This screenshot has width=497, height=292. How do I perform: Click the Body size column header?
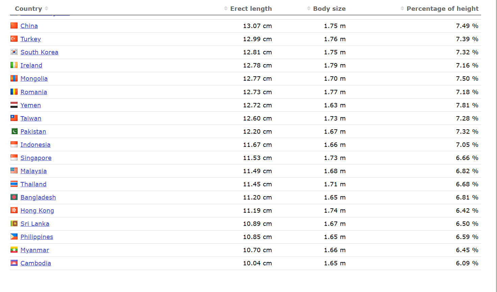click(x=329, y=8)
